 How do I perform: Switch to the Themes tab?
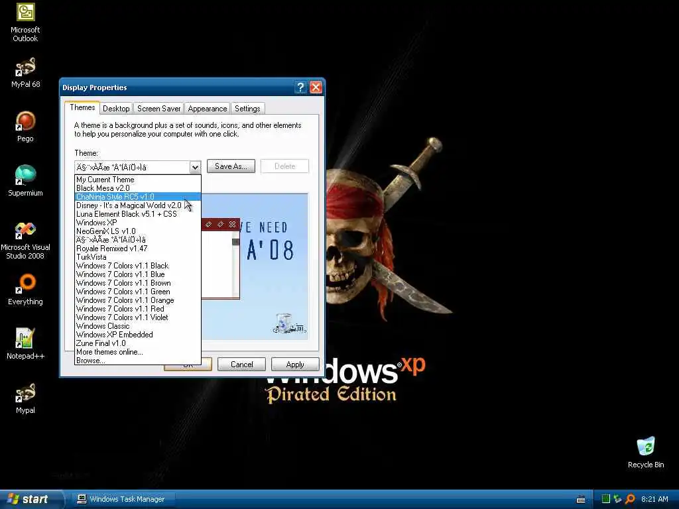point(82,108)
